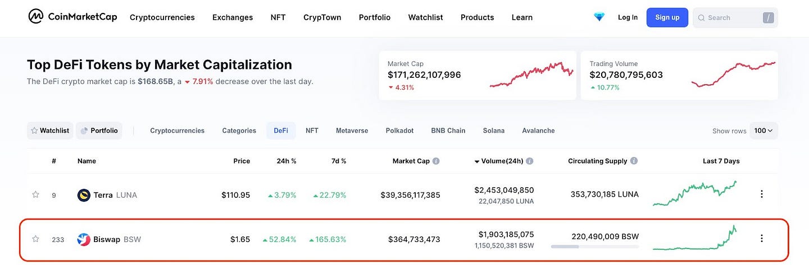Click Terra volume $2,453,049,850
809x265 pixels.
click(504, 190)
